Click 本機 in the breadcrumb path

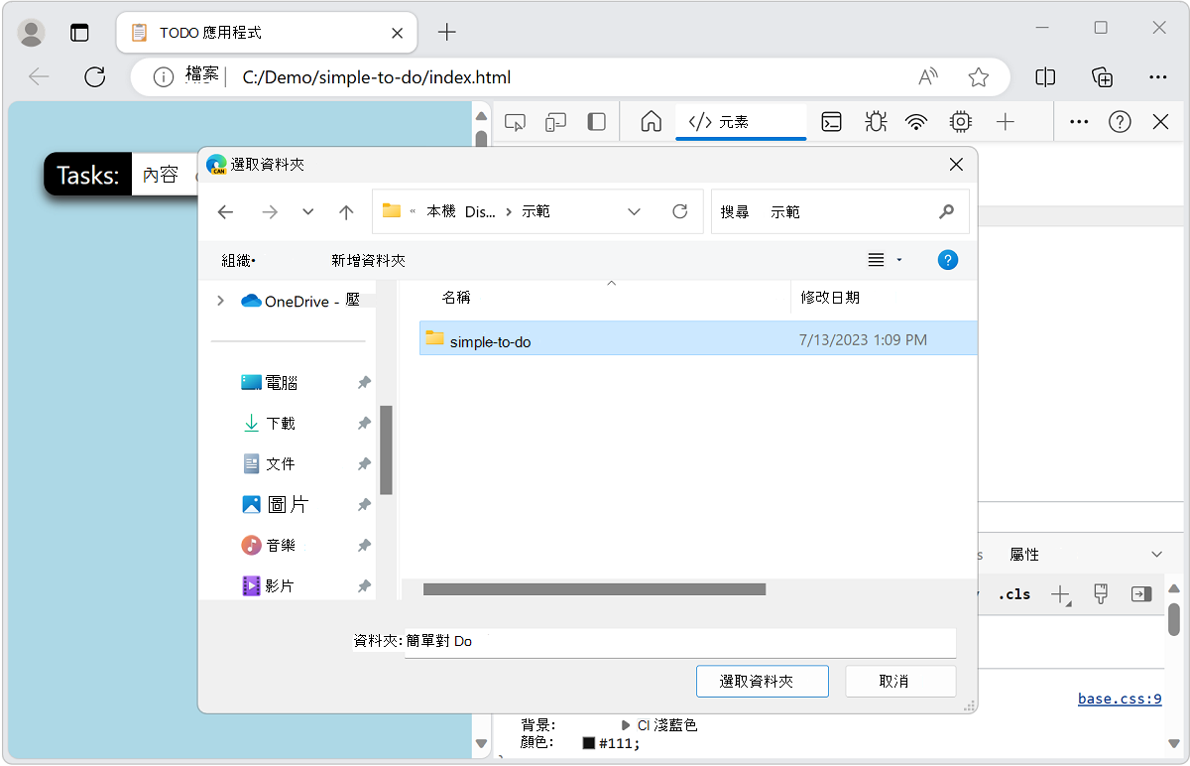pyautogui.click(x=441, y=212)
